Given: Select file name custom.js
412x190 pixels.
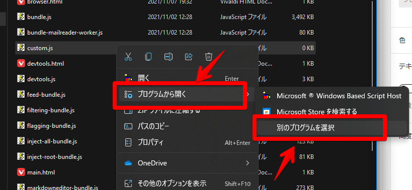Looking at the screenshot, I should click(x=40, y=48).
